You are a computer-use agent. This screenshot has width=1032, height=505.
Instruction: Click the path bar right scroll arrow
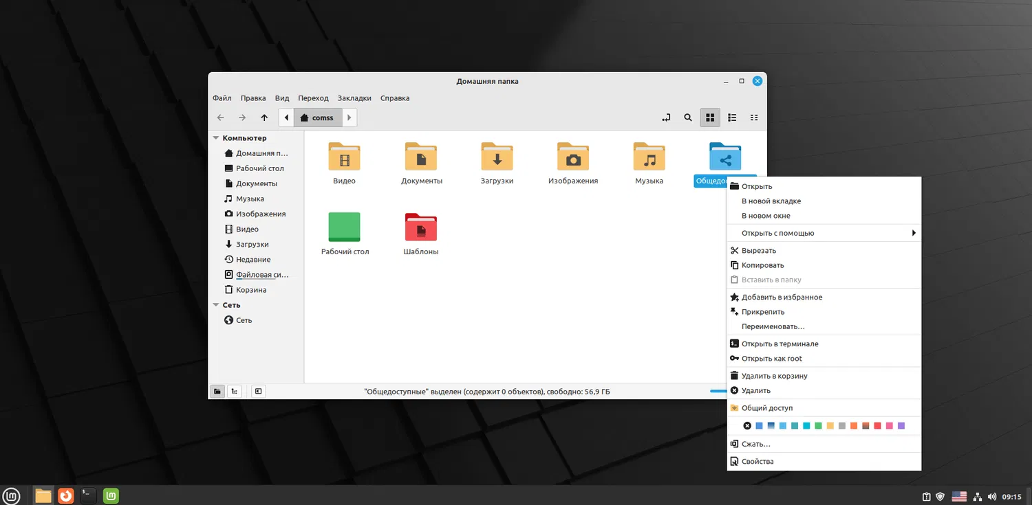click(350, 117)
